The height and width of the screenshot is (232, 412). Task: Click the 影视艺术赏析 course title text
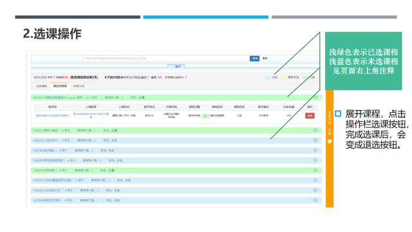click(x=53, y=200)
